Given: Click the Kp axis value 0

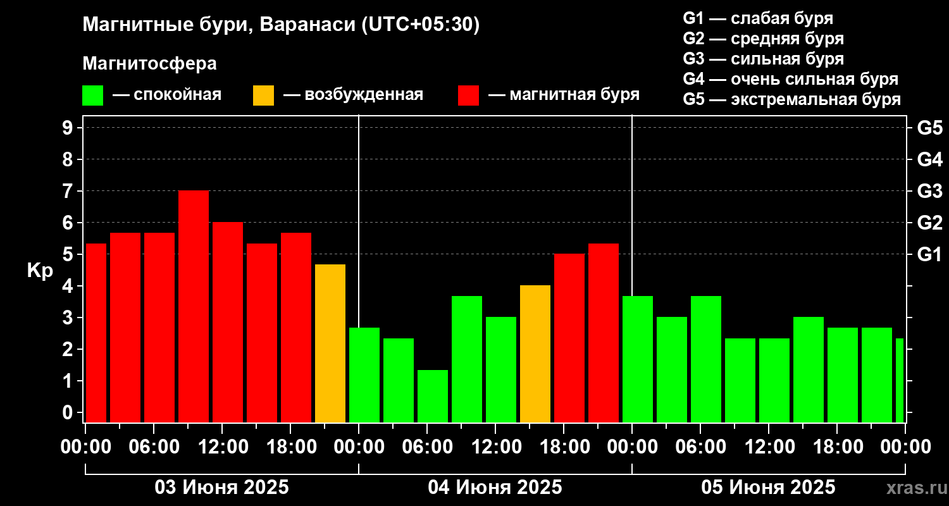Looking at the screenshot, I should pyautogui.click(x=69, y=413).
